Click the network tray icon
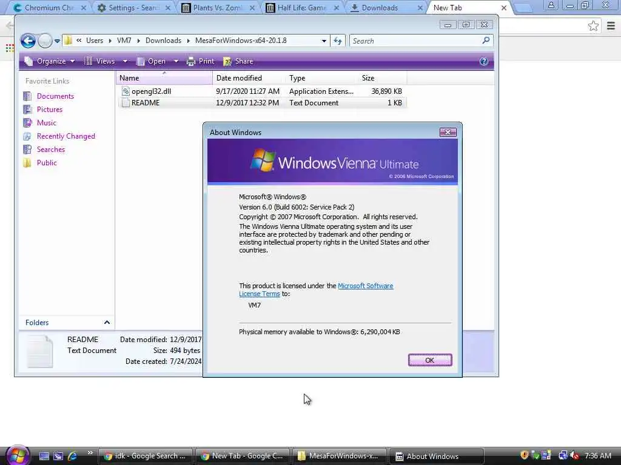 coord(563,455)
